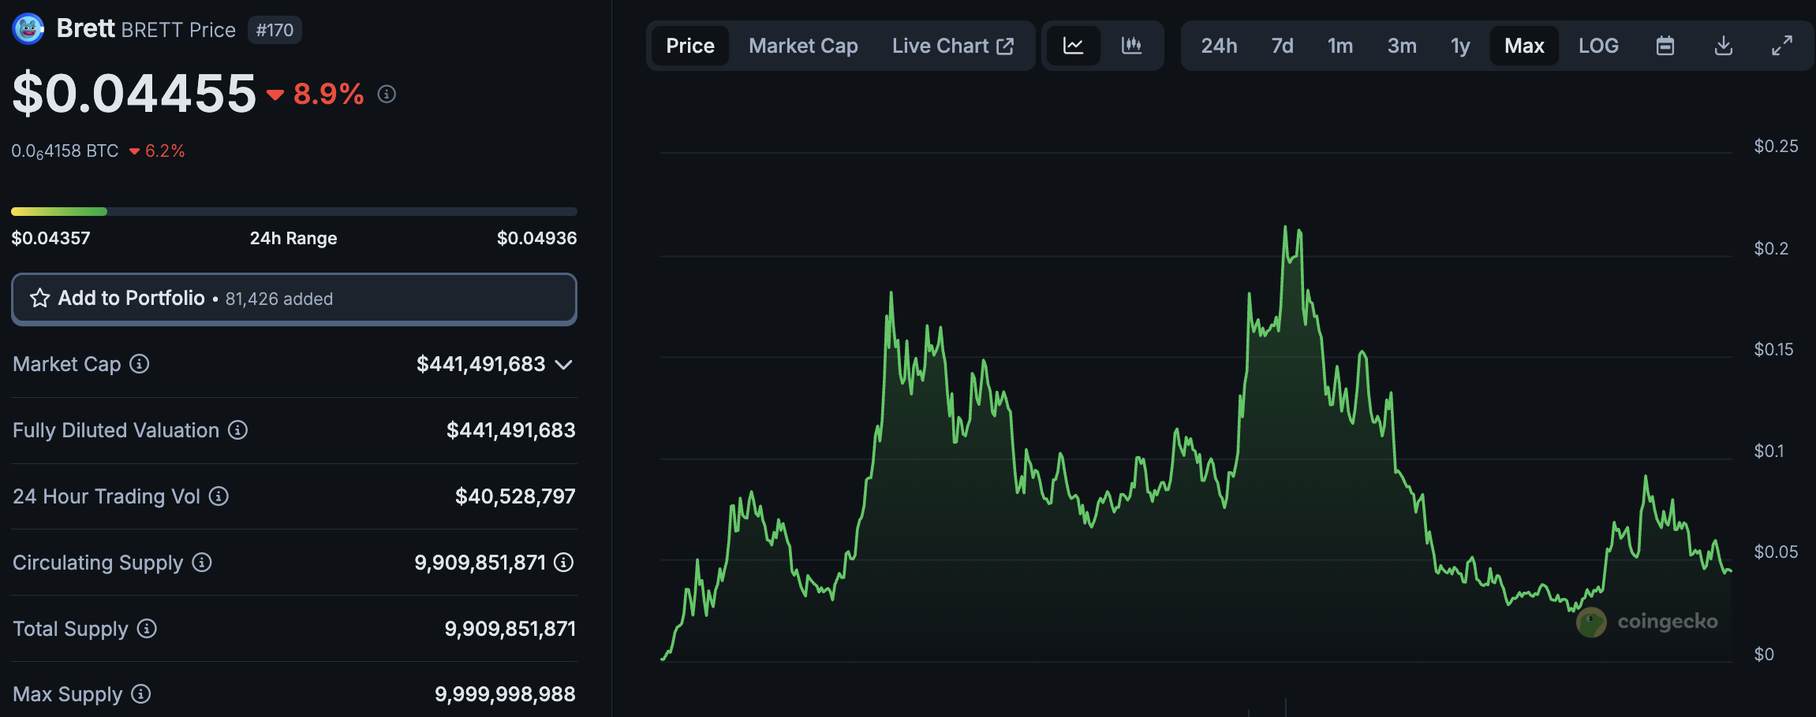Expand chart to fullscreen icon
Image resolution: width=1816 pixels, height=717 pixels.
[x=1782, y=46]
